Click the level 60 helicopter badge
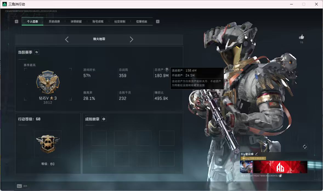 (x=48, y=144)
